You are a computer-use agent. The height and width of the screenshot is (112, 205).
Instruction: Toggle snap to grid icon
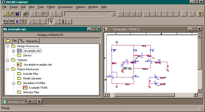pos(184,14)
